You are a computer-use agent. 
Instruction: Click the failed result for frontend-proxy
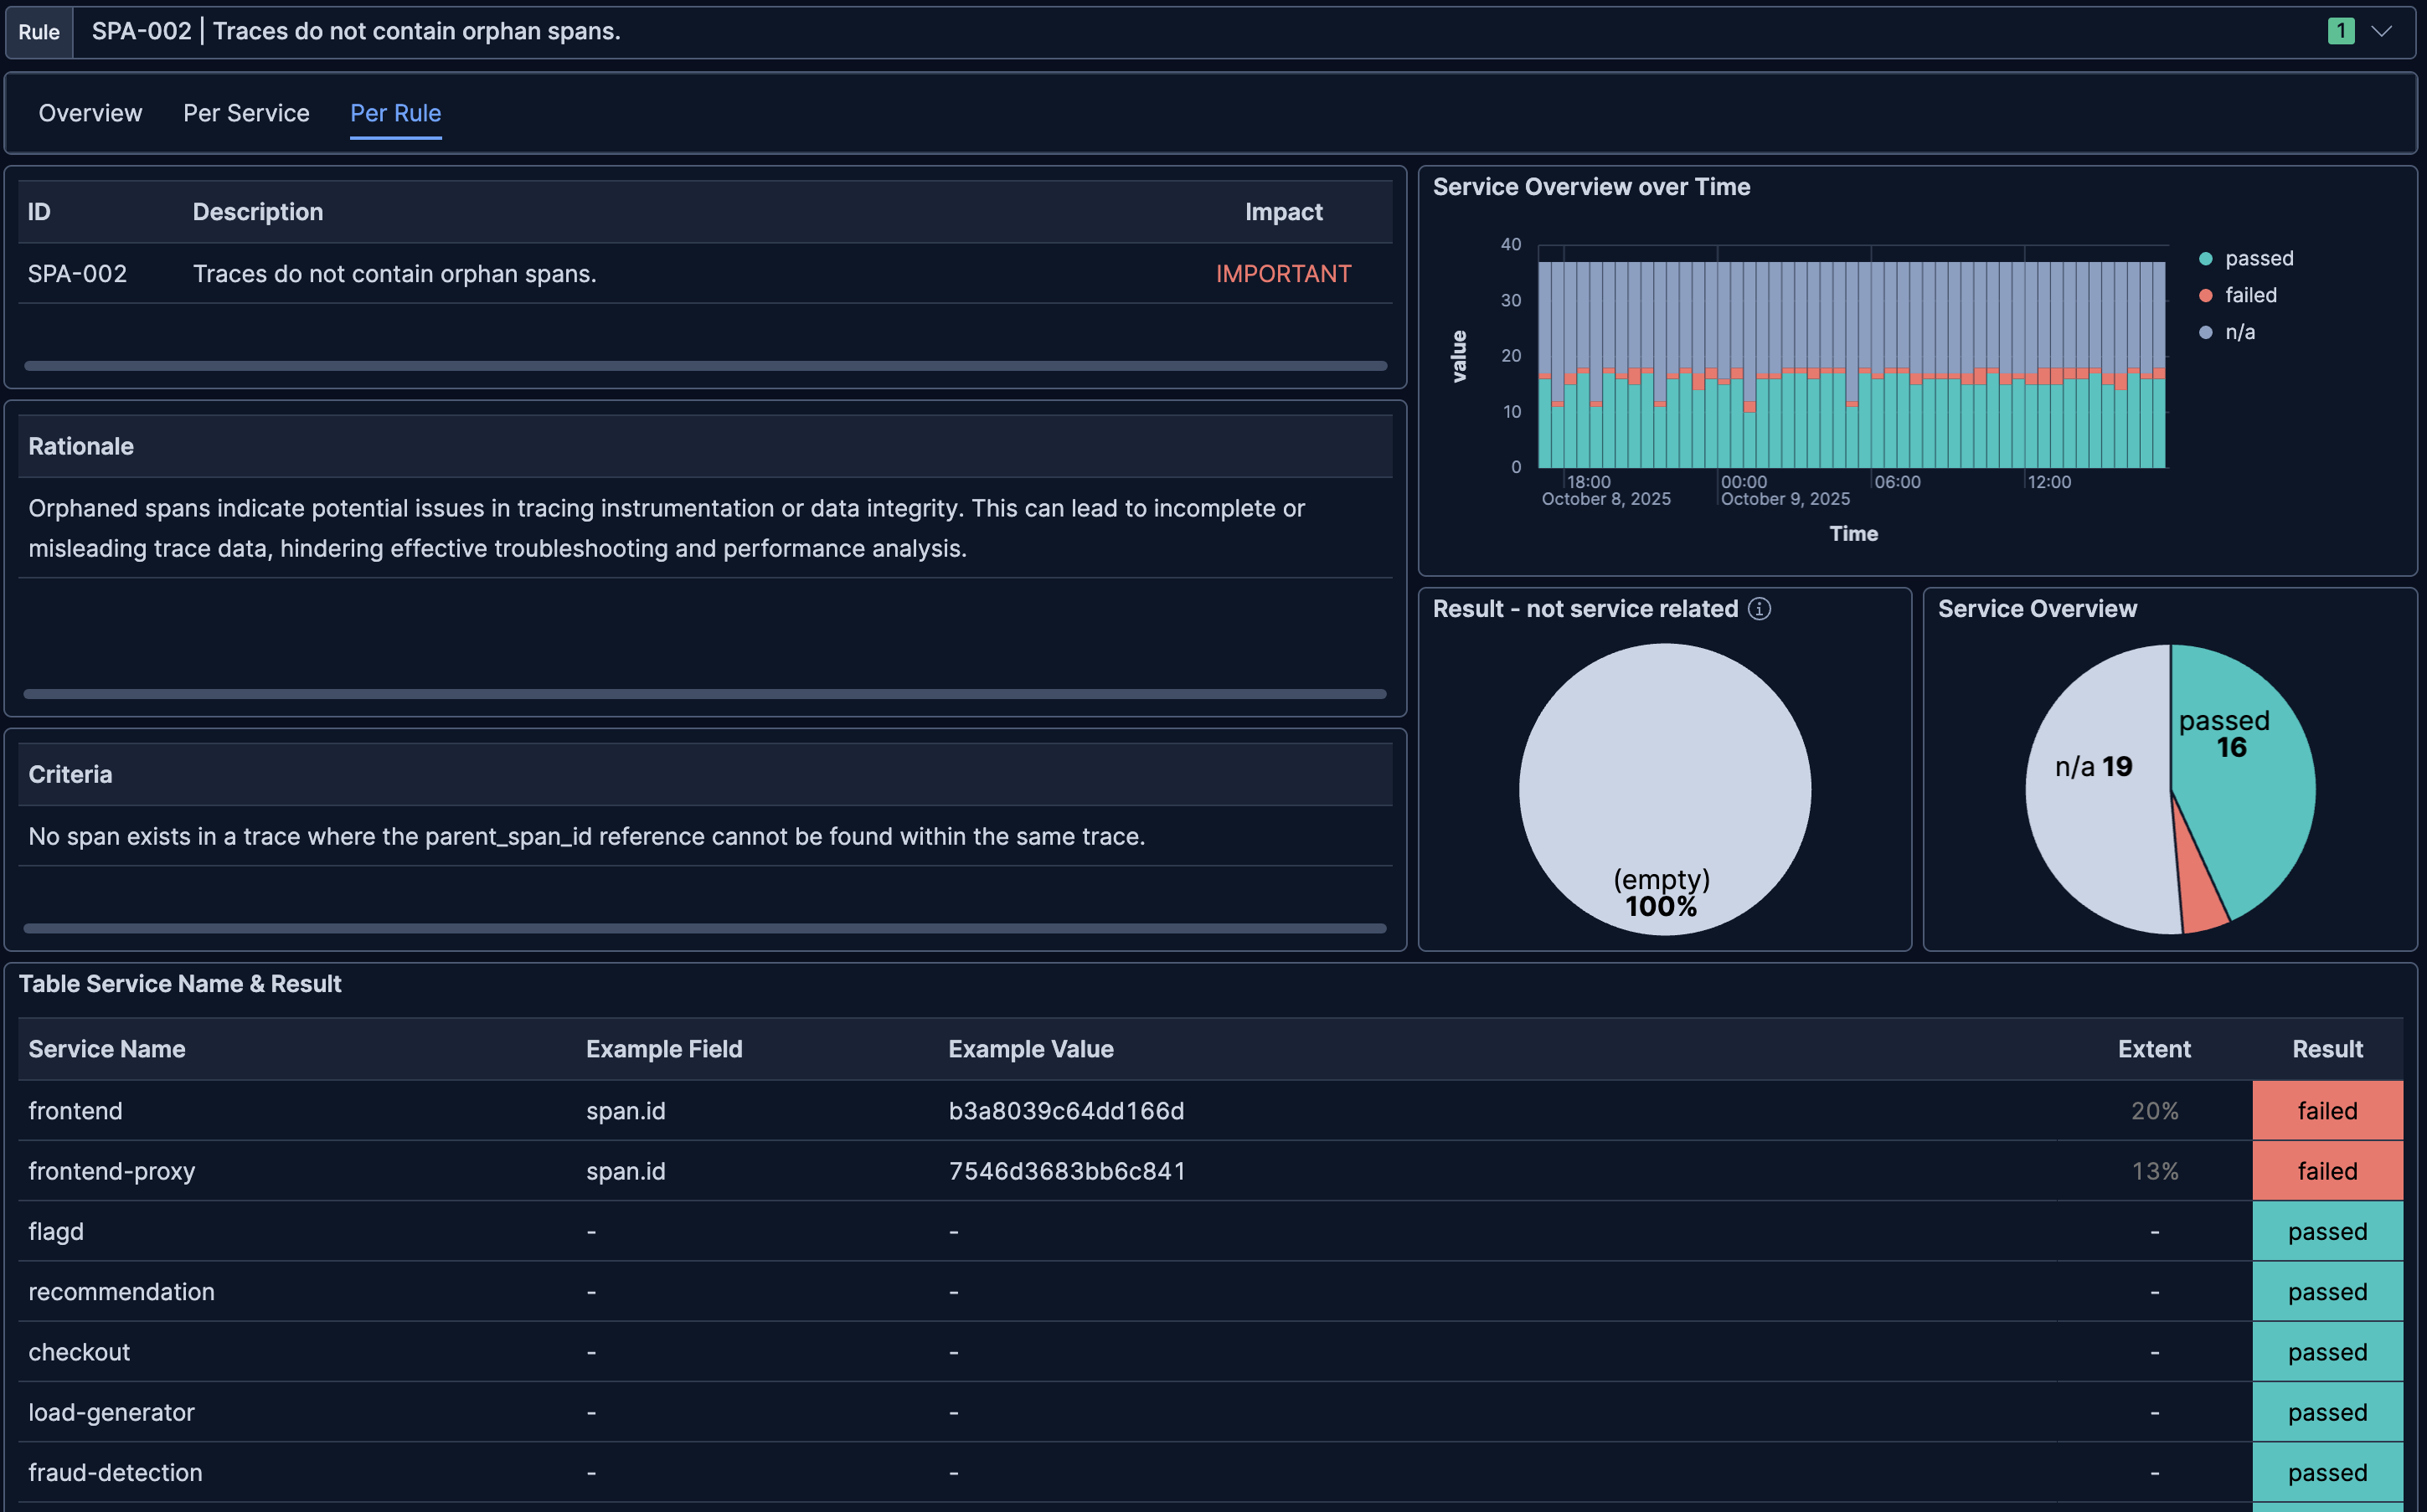(2327, 1171)
